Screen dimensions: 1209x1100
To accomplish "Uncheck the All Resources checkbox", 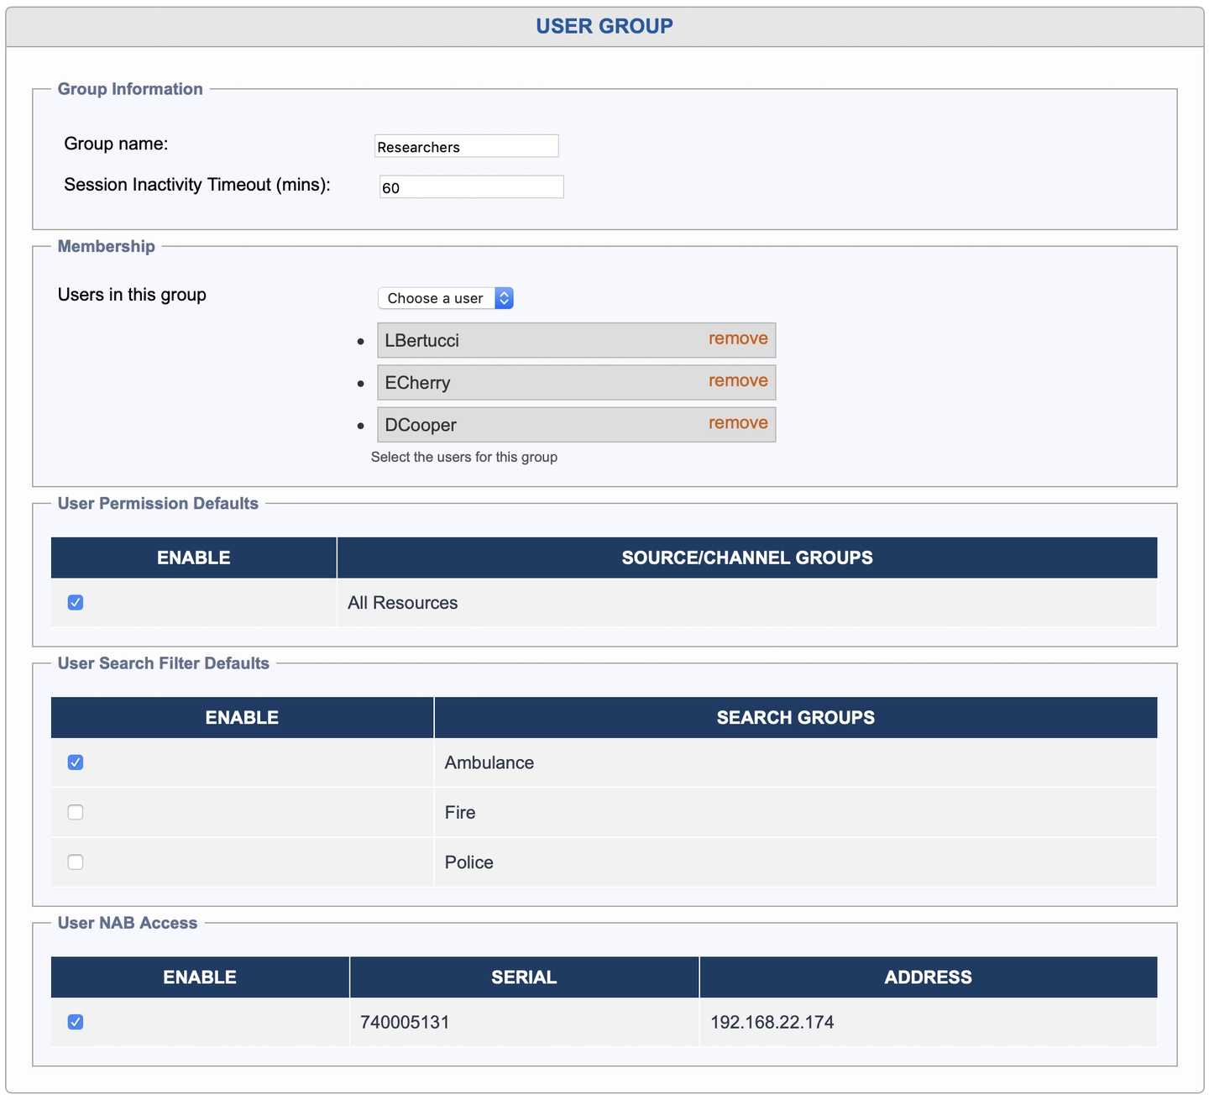I will point(76,603).
